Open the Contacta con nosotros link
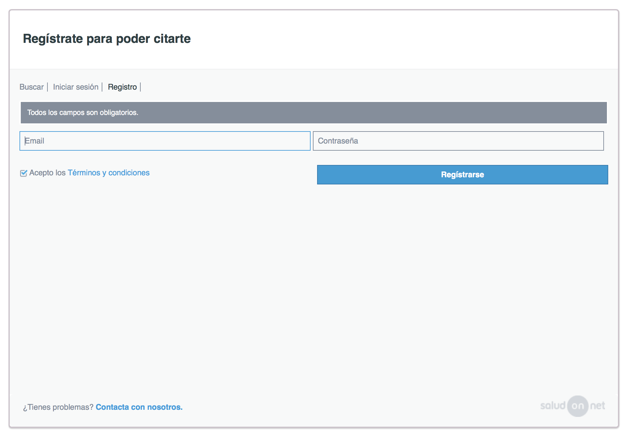Screen dimensions: 629x439 [139, 407]
